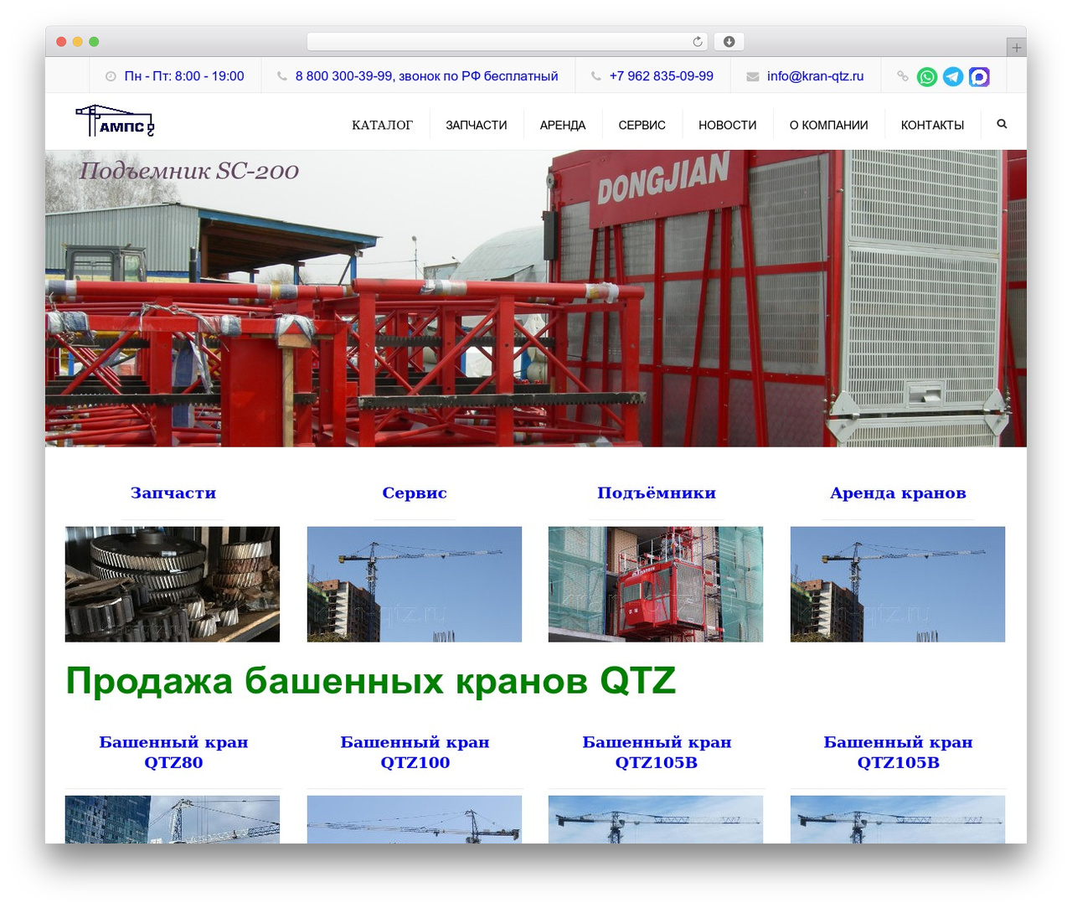This screenshot has height=908, width=1072.
Task: Open the Запчасти heading link
Action: coord(173,493)
